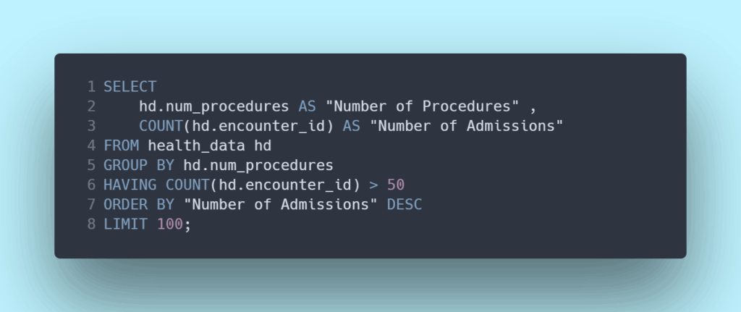Click the ORDER BY keyword

pyautogui.click(x=139, y=204)
